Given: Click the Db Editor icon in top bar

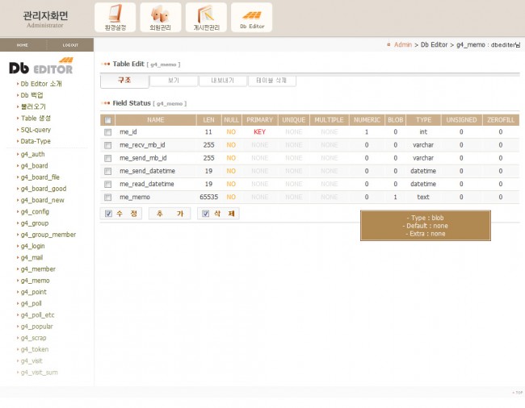Looking at the screenshot, I should coord(251,18).
